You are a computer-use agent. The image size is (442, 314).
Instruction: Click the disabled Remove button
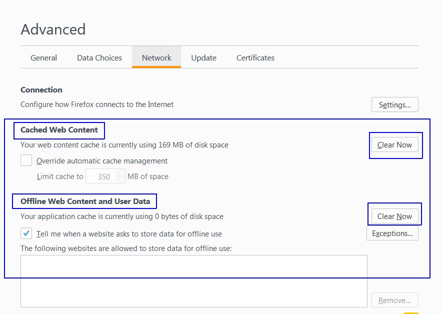tap(394, 300)
